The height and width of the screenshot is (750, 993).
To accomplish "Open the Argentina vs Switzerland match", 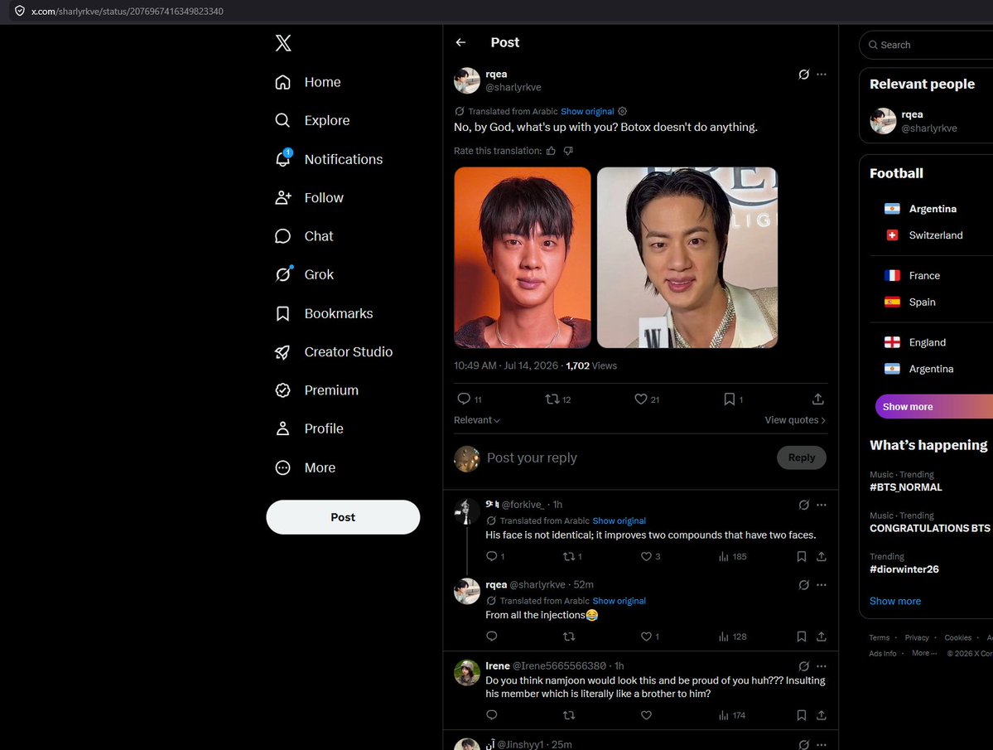I will (x=931, y=222).
